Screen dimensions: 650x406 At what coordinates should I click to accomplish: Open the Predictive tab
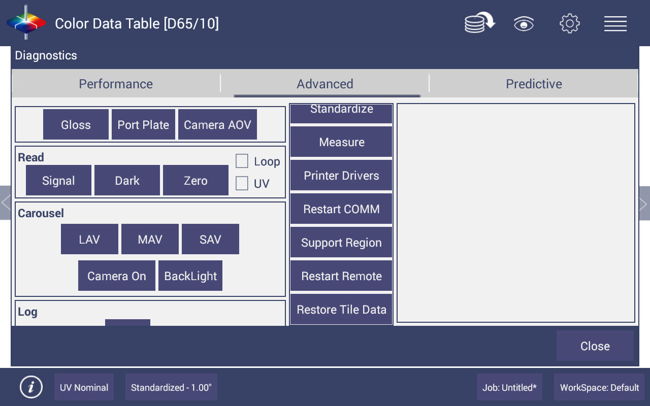pyautogui.click(x=534, y=84)
